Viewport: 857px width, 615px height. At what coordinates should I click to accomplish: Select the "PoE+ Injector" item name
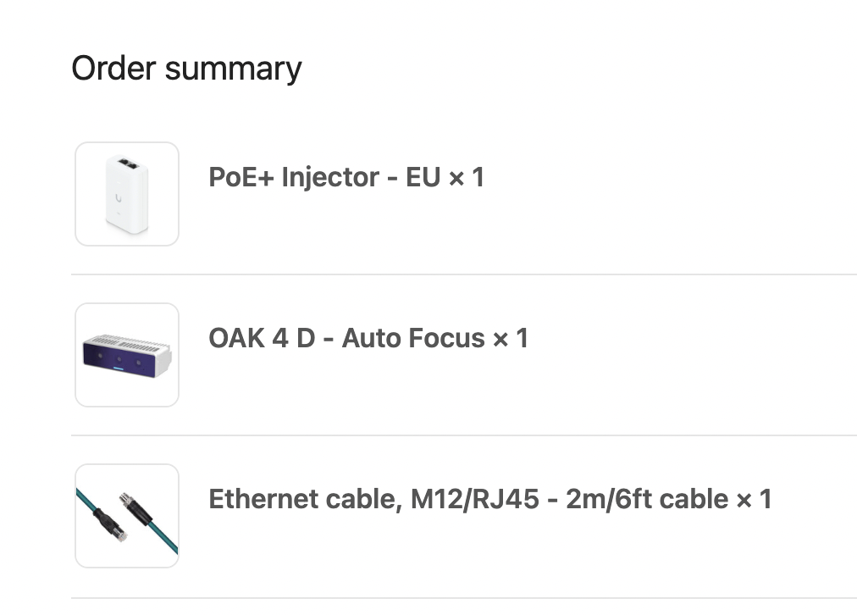pyautogui.click(x=293, y=177)
